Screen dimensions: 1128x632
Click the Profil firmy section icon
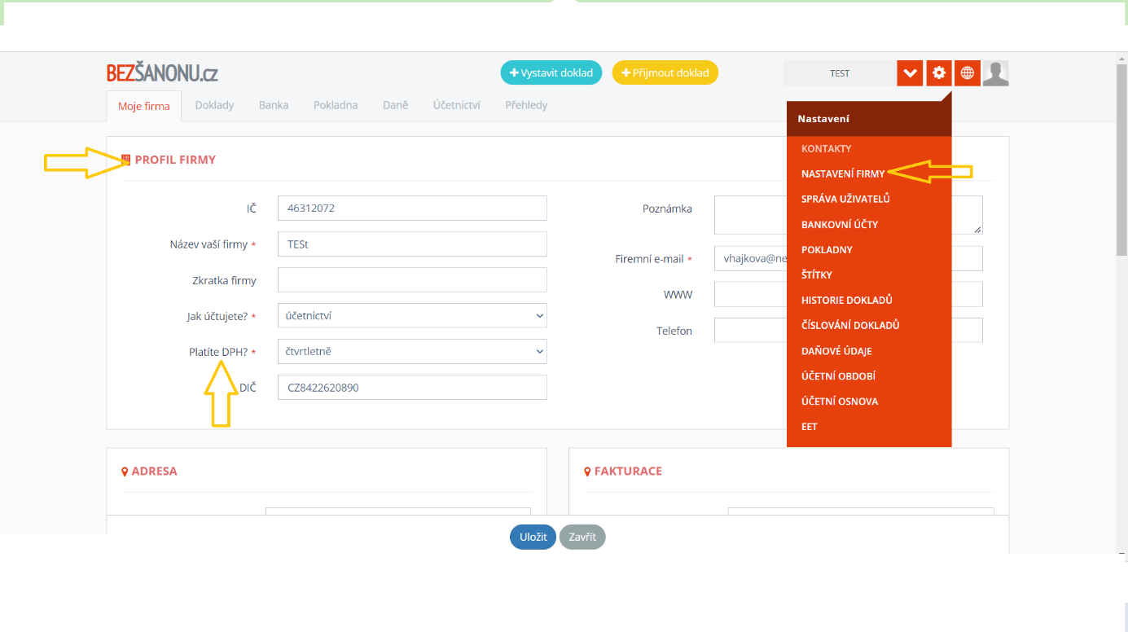coord(125,160)
